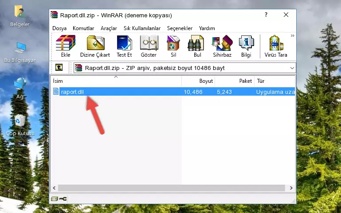Click the drive icon in status bar
341x213 pixels.
pos(55,198)
